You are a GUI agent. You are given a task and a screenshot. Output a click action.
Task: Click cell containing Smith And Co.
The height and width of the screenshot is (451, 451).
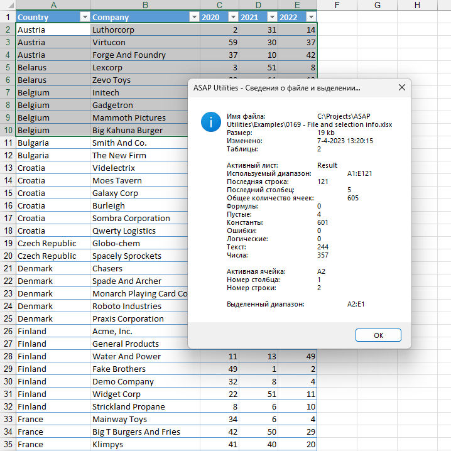pos(139,143)
